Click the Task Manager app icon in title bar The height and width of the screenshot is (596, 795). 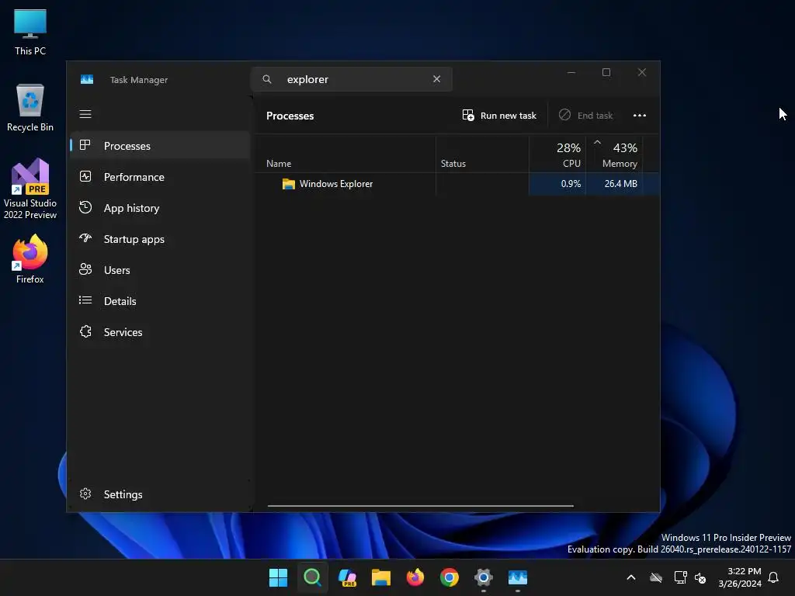point(87,80)
